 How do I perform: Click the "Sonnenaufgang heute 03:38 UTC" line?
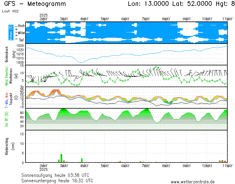pyautogui.click(x=55, y=175)
